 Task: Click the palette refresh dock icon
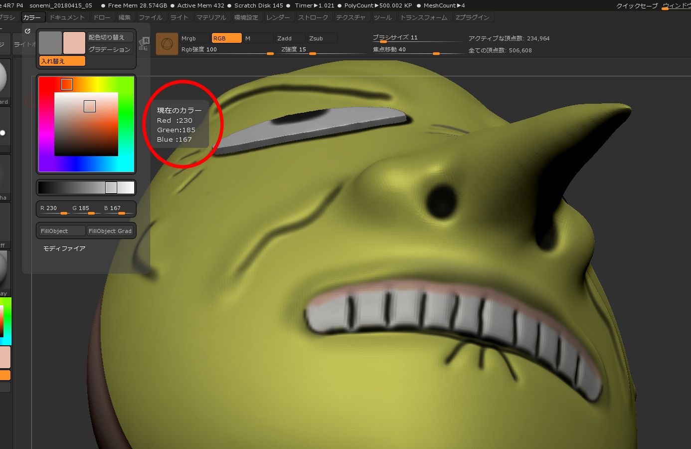(27, 31)
